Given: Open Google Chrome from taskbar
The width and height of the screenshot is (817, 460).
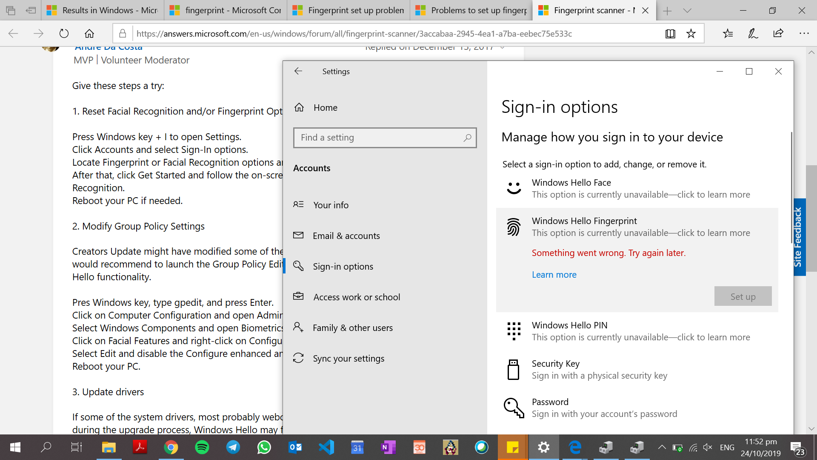Looking at the screenshot, I should click(171, 447).
